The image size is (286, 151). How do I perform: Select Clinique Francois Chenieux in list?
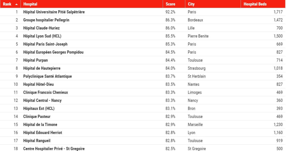click(x=45, y=92)
